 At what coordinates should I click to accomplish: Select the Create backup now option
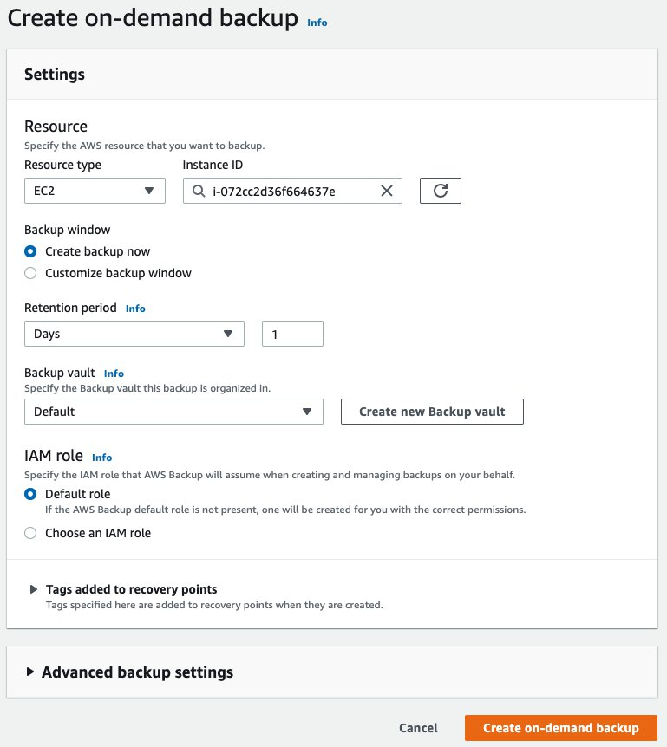point(29,251)
